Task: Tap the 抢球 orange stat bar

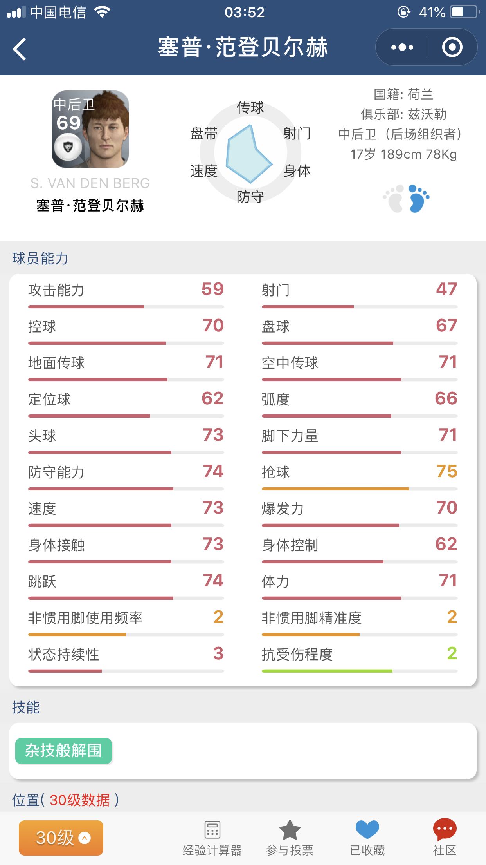Action: (335, 489)
